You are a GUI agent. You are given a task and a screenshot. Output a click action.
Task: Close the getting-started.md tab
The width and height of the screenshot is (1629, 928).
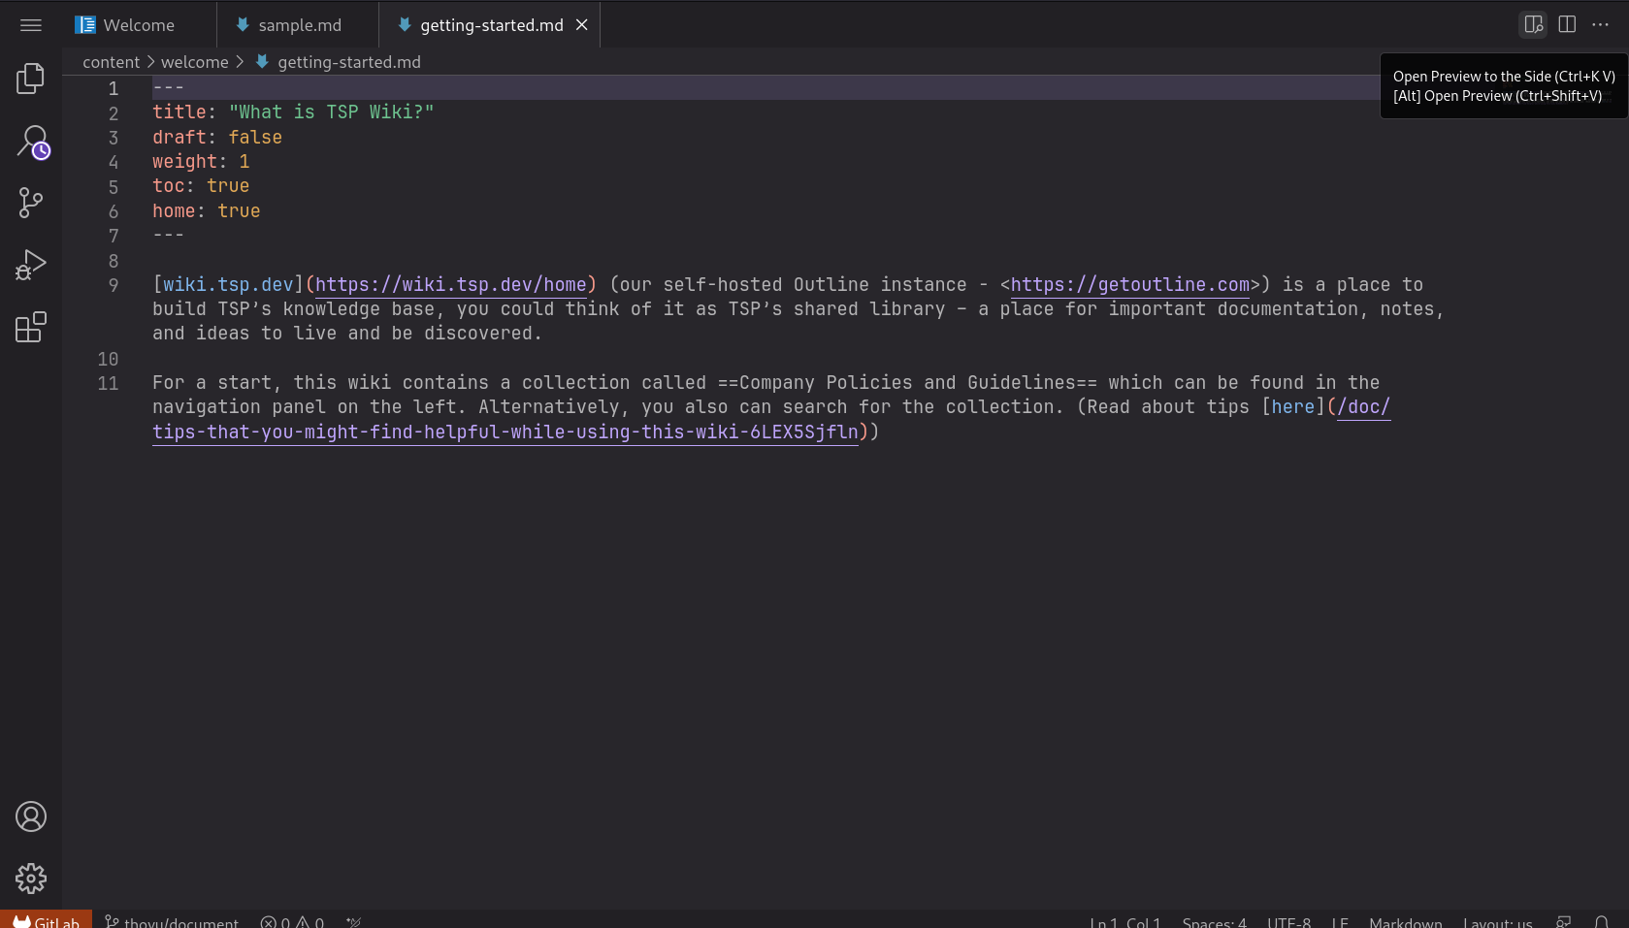tap(582, 25)
